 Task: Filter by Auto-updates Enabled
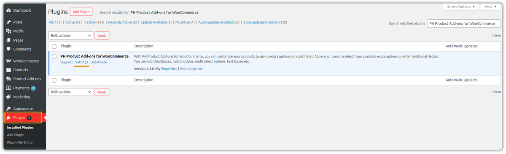[219, 22]
